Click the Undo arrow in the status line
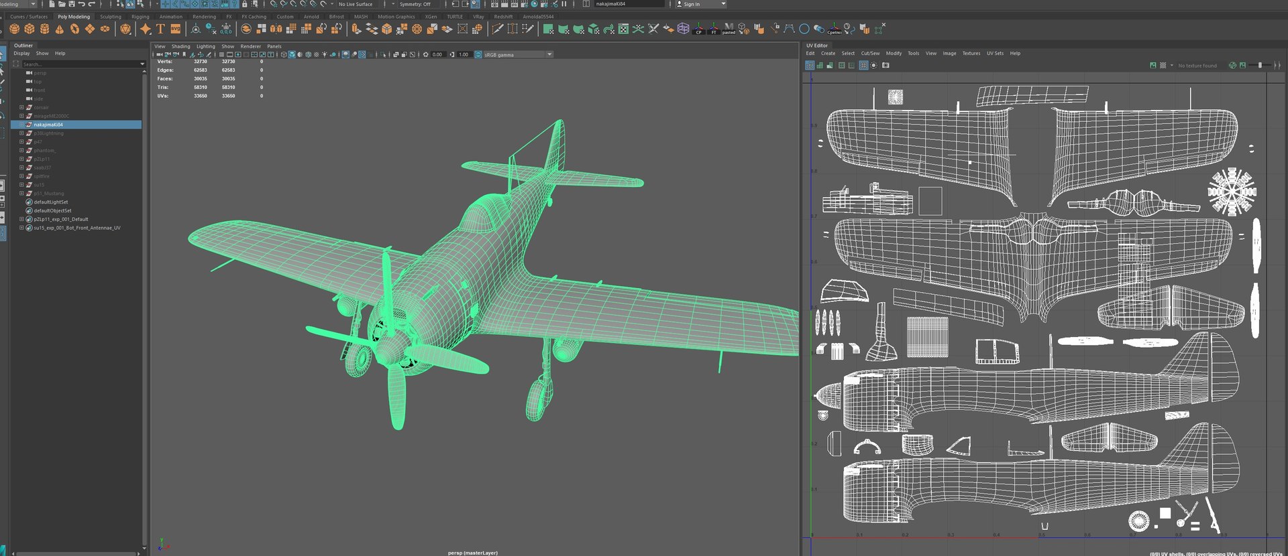Viewport: 1288px width, 556px height. pos(82,4)
